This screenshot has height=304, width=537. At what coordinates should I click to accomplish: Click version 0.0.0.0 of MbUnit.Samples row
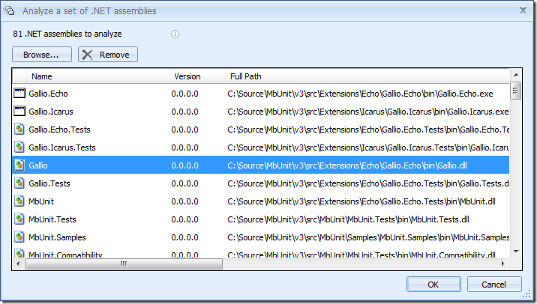click(185, 237)
